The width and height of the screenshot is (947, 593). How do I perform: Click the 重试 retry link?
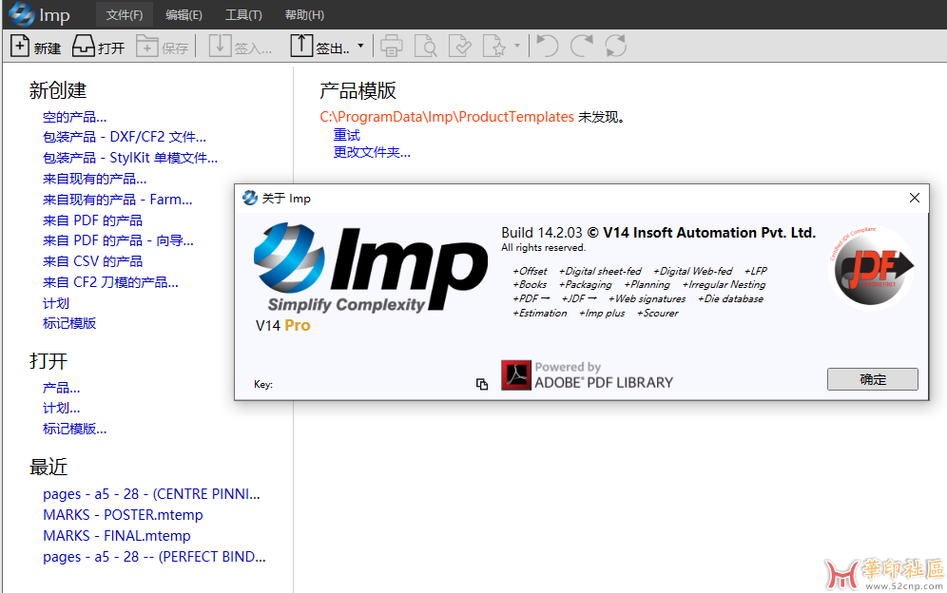tap(347, 135)
